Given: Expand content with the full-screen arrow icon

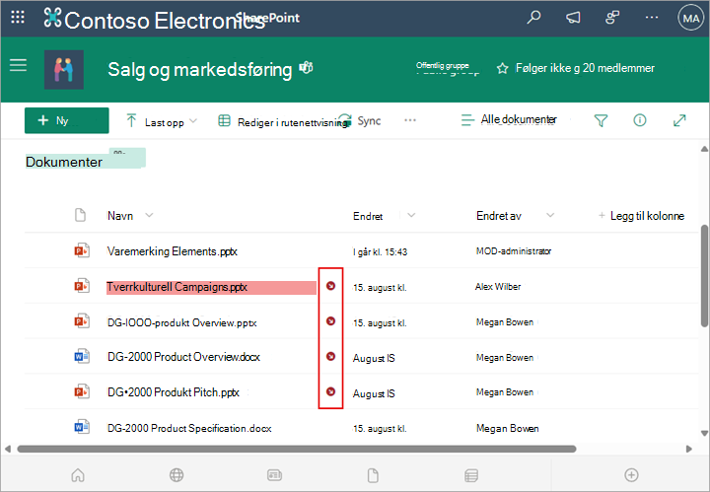Looking at the screenshot, I should pos(679,120).
